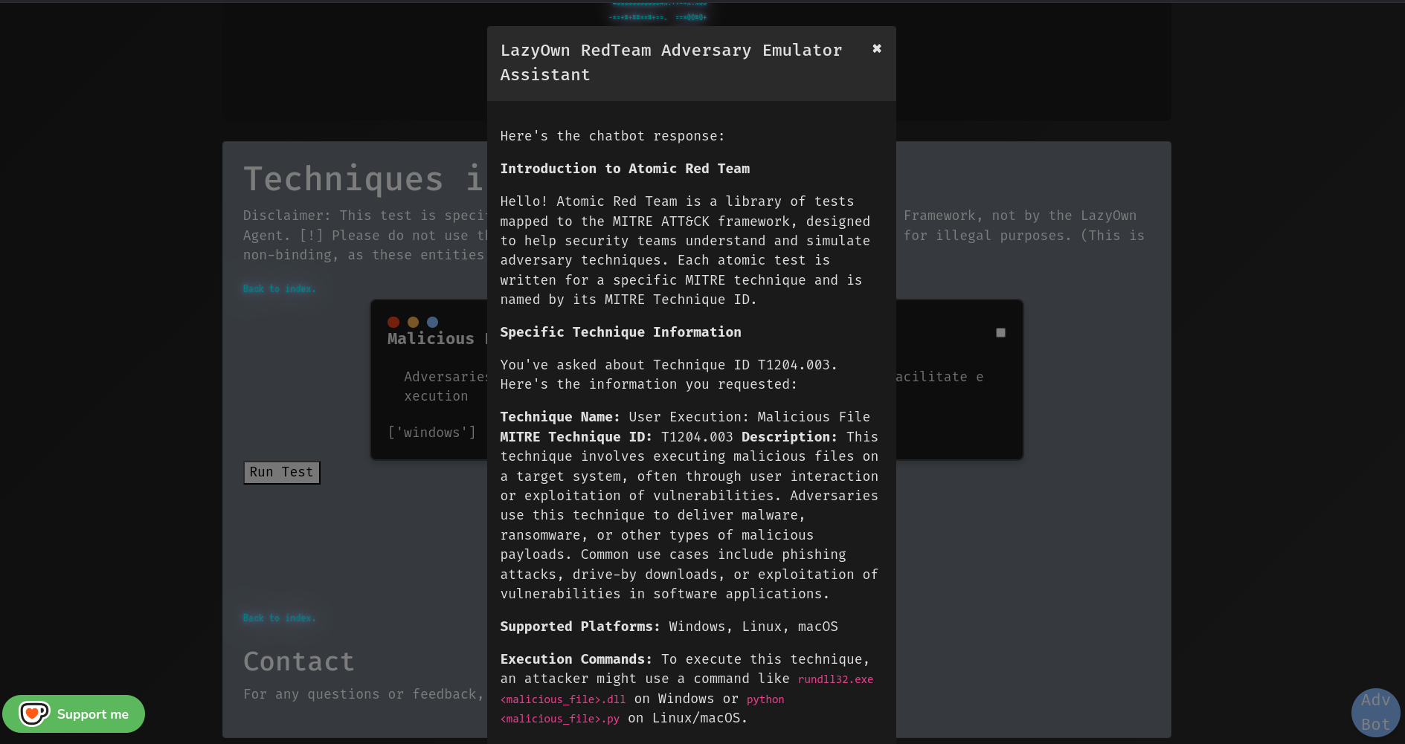Click the orange dot on the Malicious File card
Viewport: 1405px width, 744px height.
tap(413, 322)
